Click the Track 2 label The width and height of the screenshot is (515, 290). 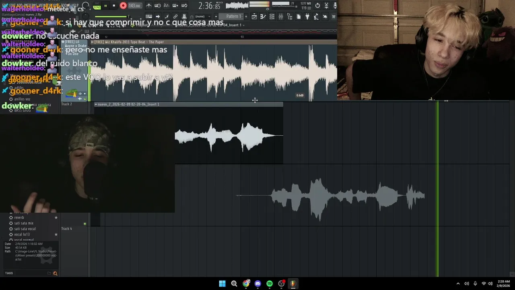pos(66,104)
